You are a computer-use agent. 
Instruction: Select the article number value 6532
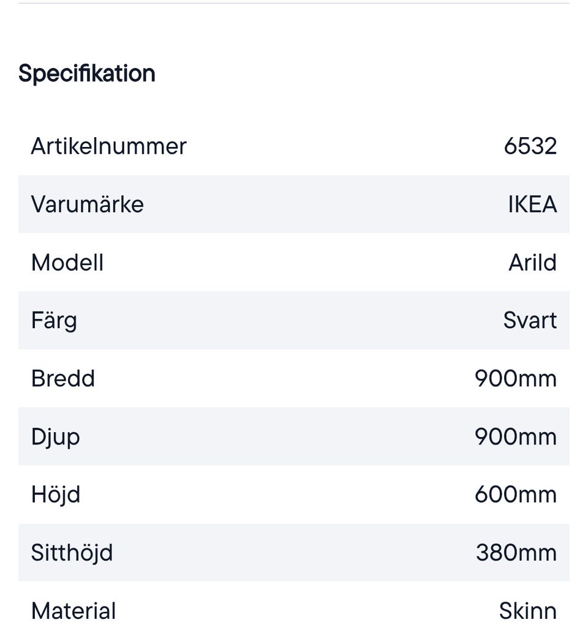coord(530,146)
